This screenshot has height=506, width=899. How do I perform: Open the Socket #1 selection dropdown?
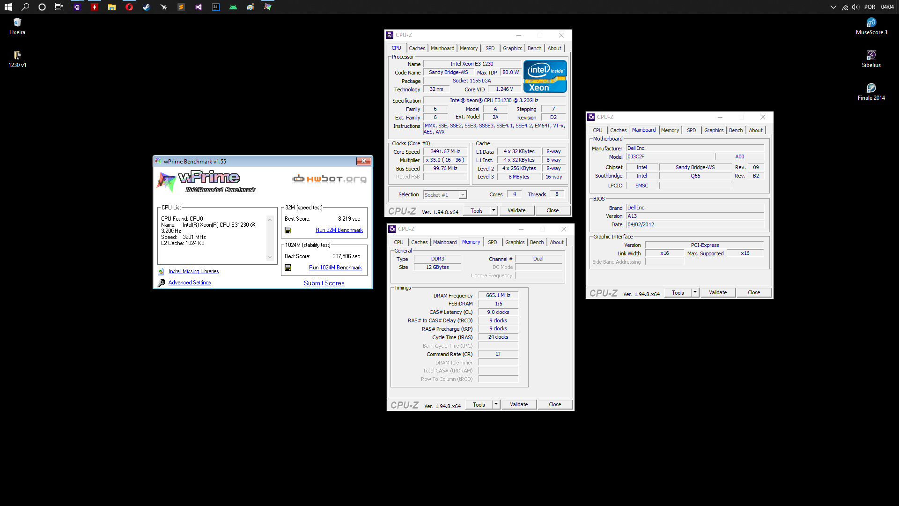(445, 195)
